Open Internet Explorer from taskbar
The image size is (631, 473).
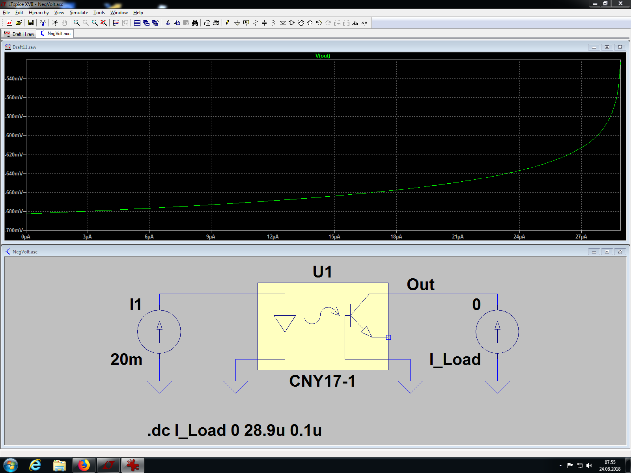[35, 466]
